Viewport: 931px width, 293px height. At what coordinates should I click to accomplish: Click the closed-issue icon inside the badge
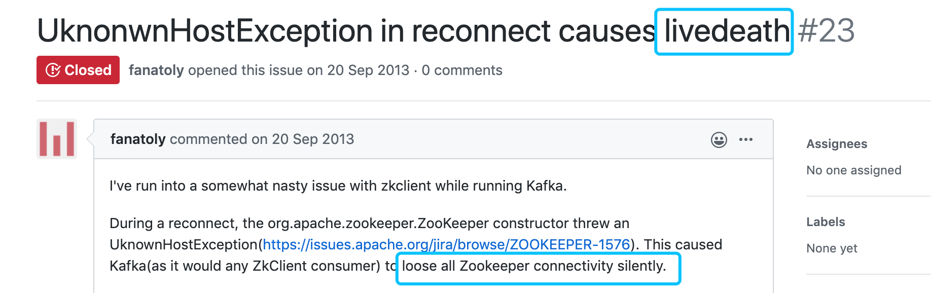click(x=53, y=70)
